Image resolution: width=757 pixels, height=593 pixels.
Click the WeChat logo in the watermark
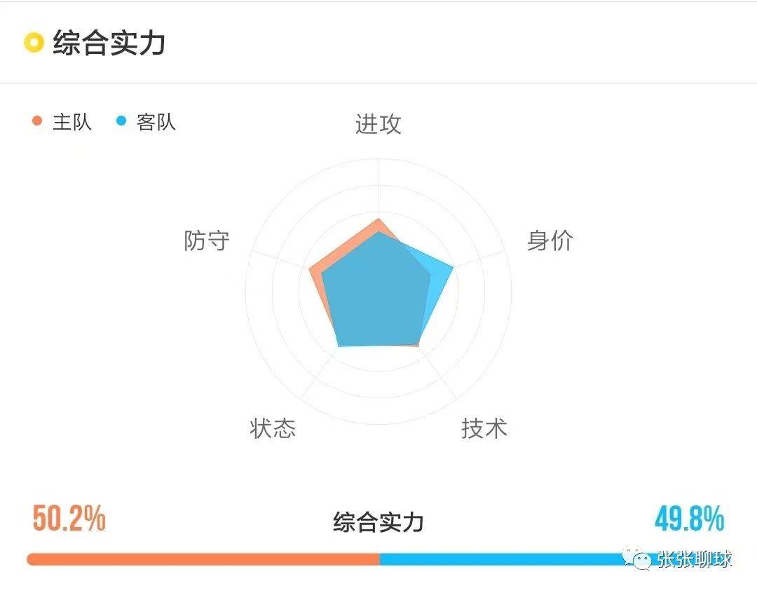[x=636, y=559]
